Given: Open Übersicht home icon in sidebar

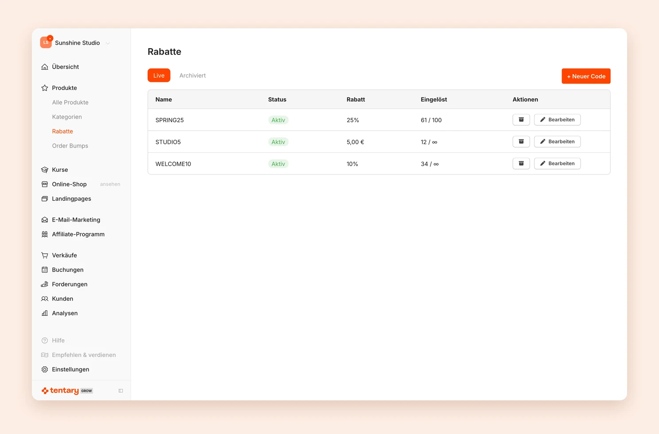Looking at the screenshot, I should pos(45,67).
